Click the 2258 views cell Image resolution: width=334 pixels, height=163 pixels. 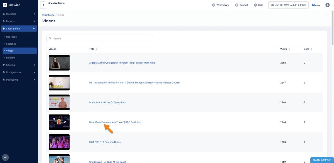tap(283, 63)
